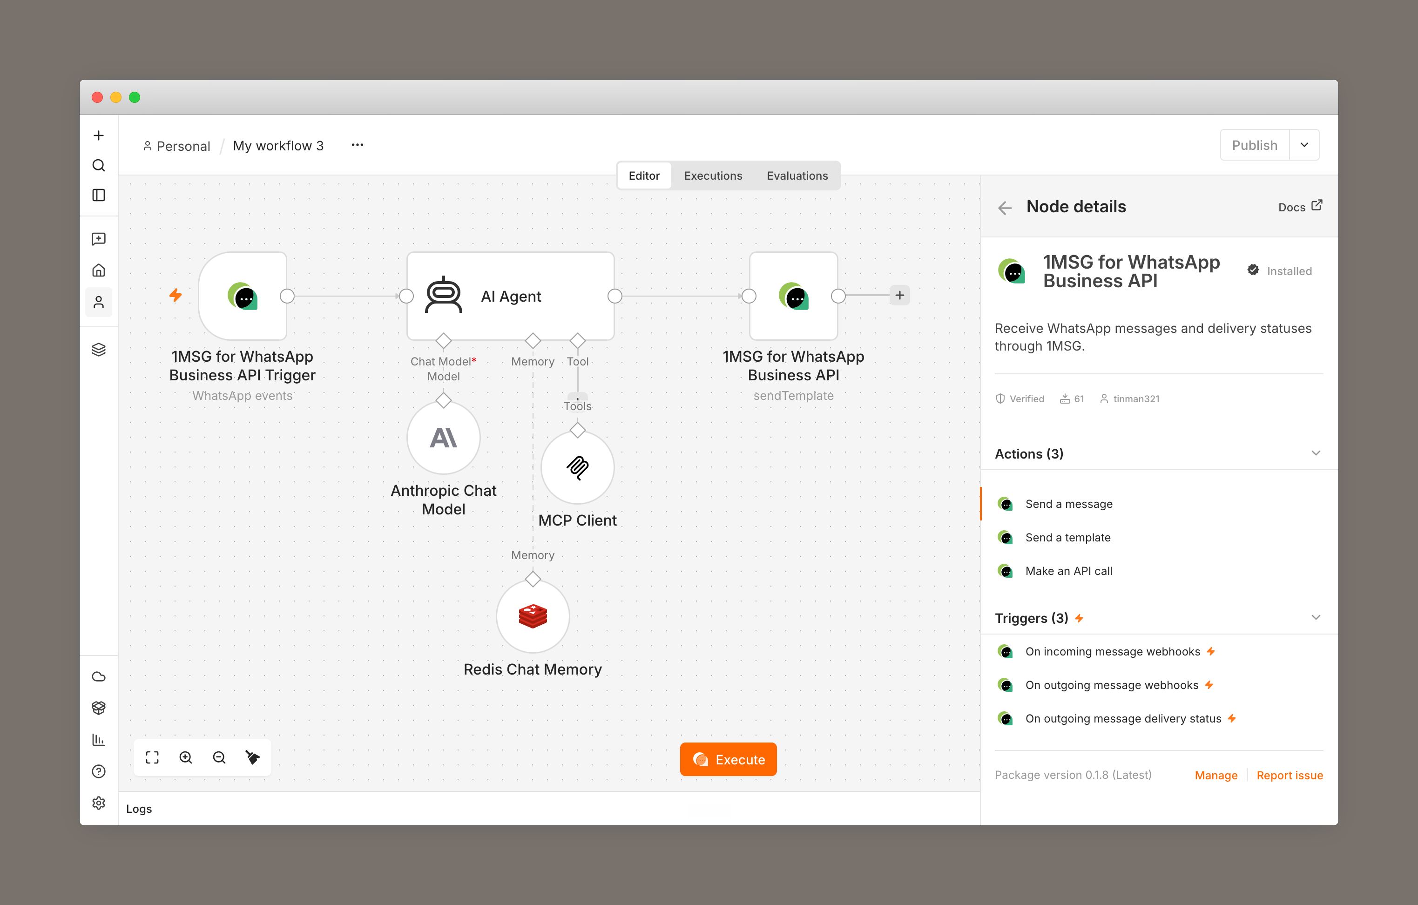Click the tidy up broom icon
The height and width of the screenshot is (905, 1418).
(253, 758)
